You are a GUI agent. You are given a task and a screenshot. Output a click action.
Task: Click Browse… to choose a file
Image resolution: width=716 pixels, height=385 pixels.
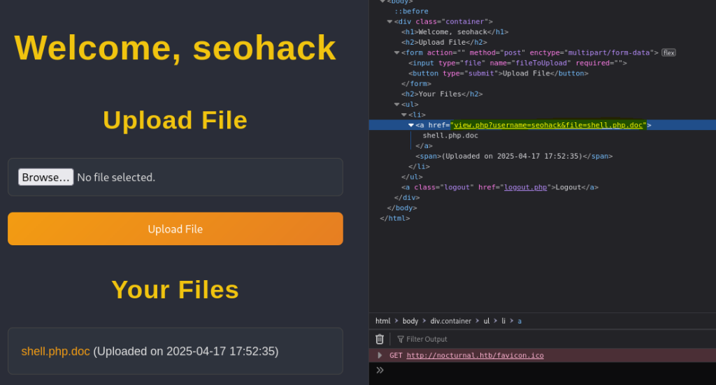pyautogui.click(x=45, y=177)
